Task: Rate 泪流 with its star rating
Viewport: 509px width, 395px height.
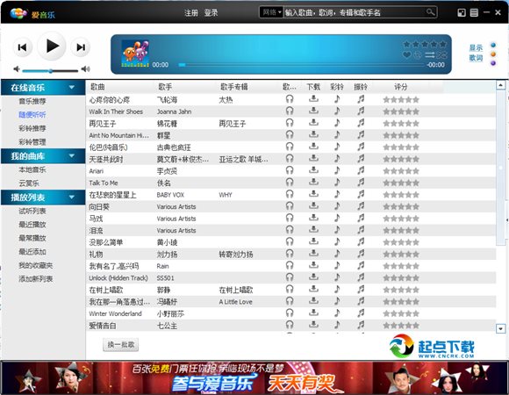Action: [x=401, y=231]
